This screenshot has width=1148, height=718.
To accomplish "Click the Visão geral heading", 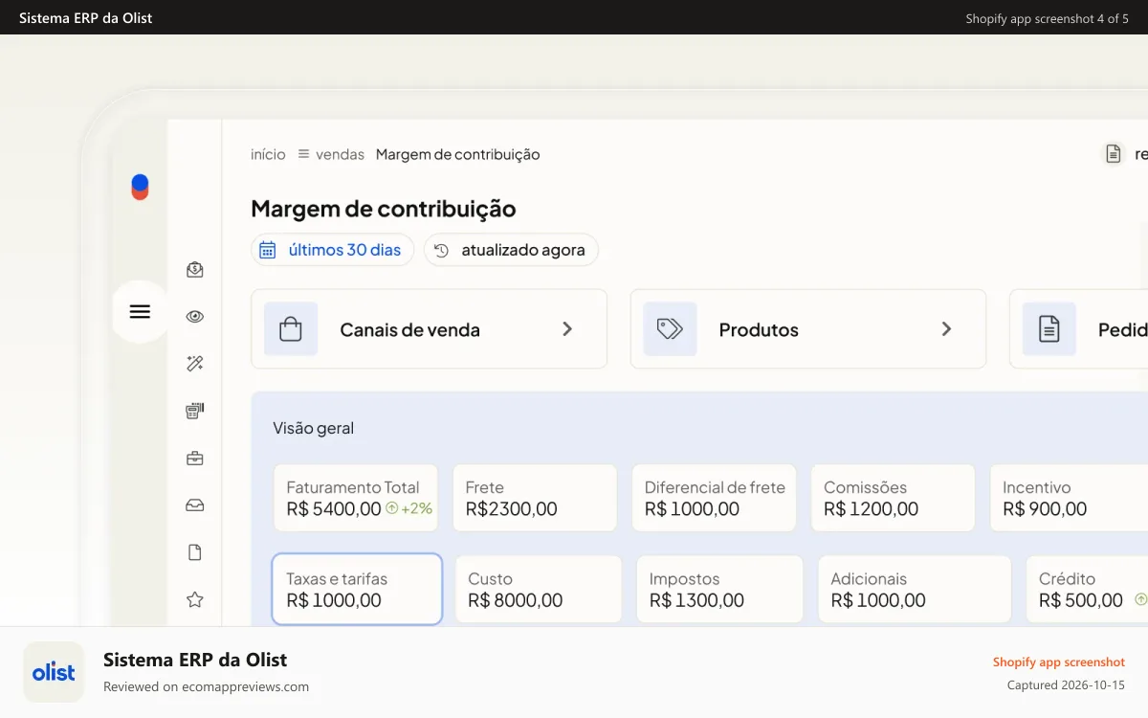I will point(313,428).
